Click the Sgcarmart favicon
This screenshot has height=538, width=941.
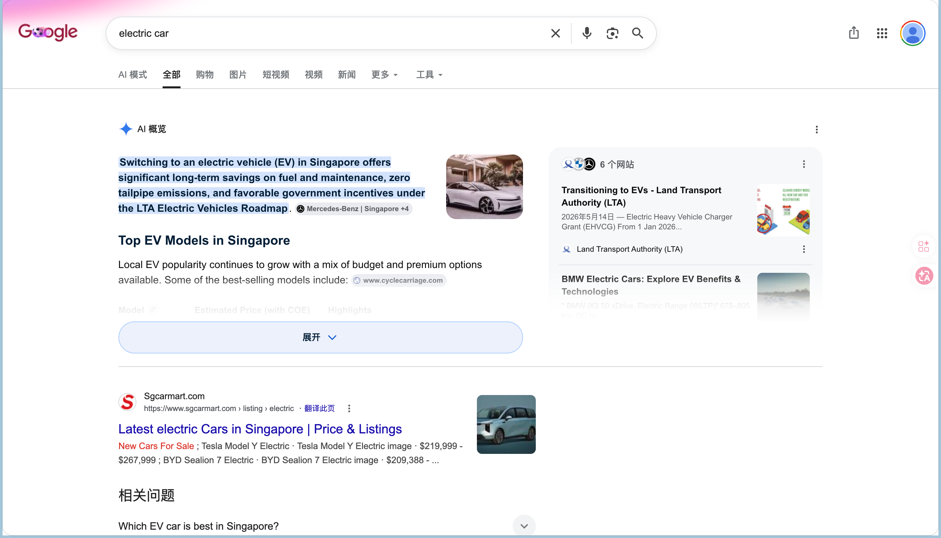click(127, 402)
